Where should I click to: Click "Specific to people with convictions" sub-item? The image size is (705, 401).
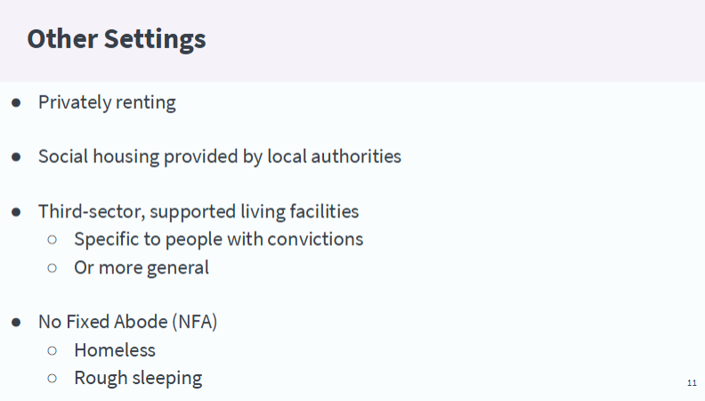pos(218,240)
